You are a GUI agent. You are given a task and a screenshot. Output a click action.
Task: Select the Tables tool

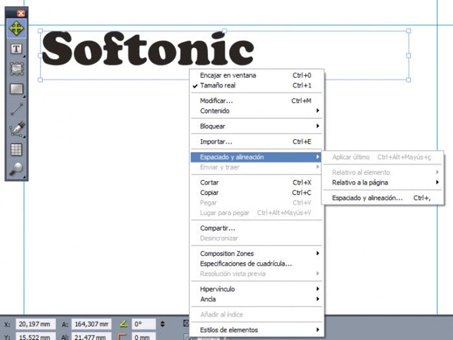click(16, 150)
